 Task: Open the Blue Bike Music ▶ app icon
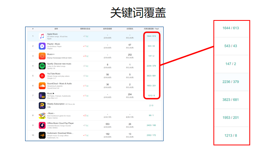[42, 96]
